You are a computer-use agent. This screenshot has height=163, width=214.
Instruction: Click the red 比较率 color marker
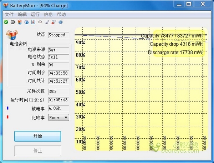(7, 117)
